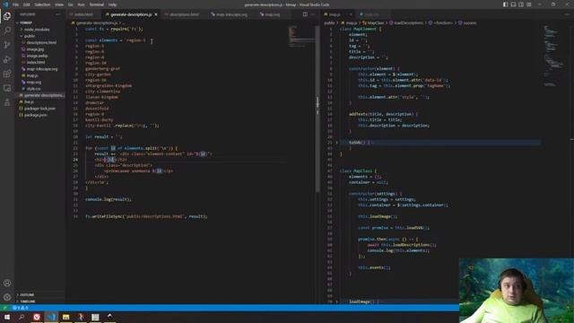This screenshot has width=574, height=323.
Task: Expand the TIMELINE section
Action: 40,301
